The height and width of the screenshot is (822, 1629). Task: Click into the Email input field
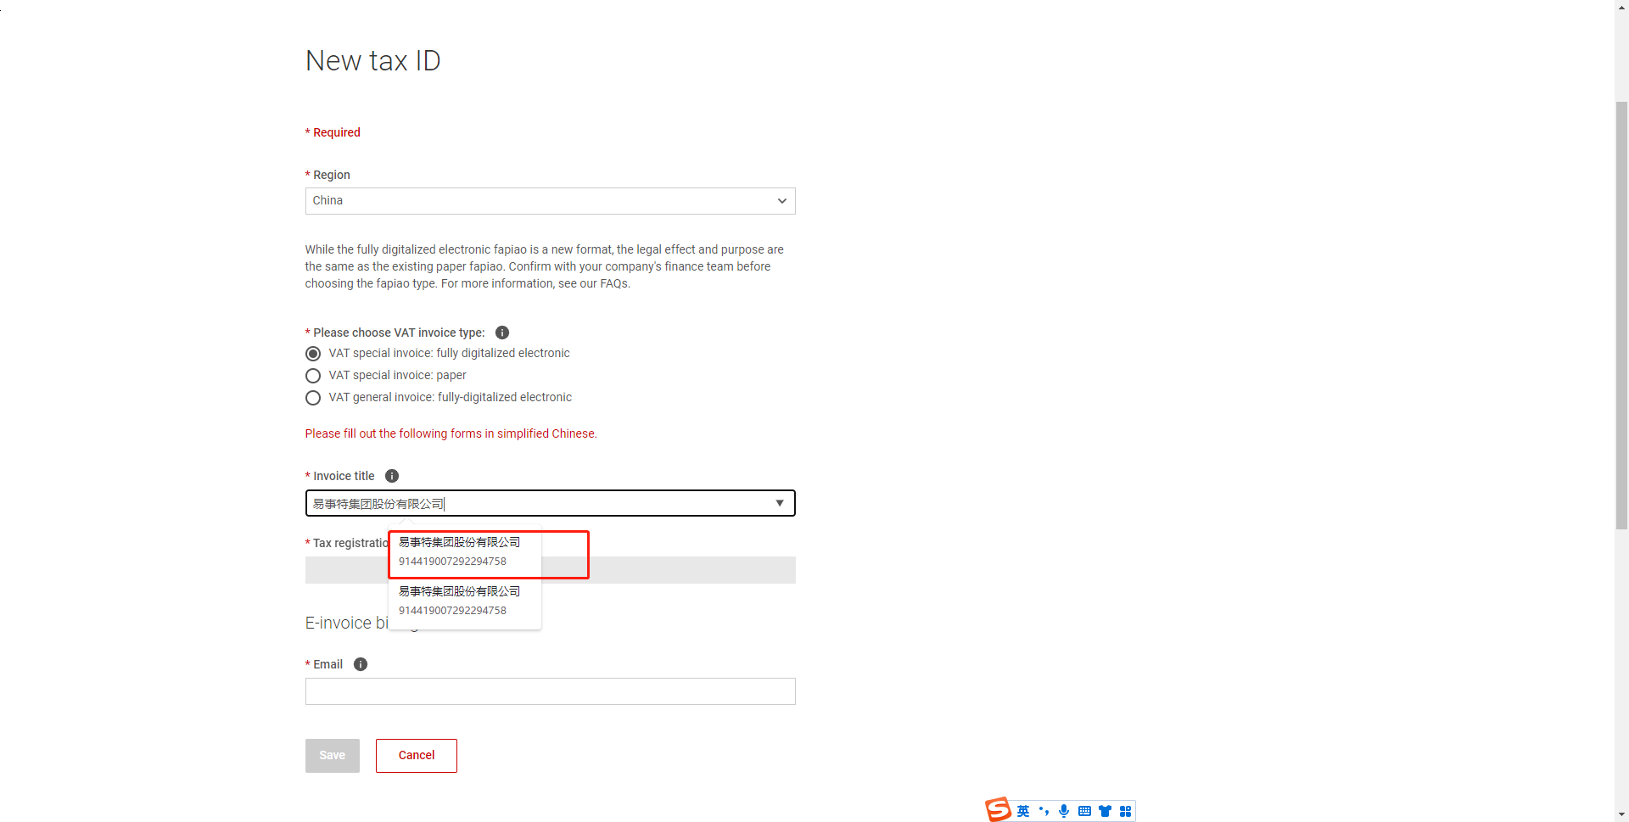click(x=550, y=691)
